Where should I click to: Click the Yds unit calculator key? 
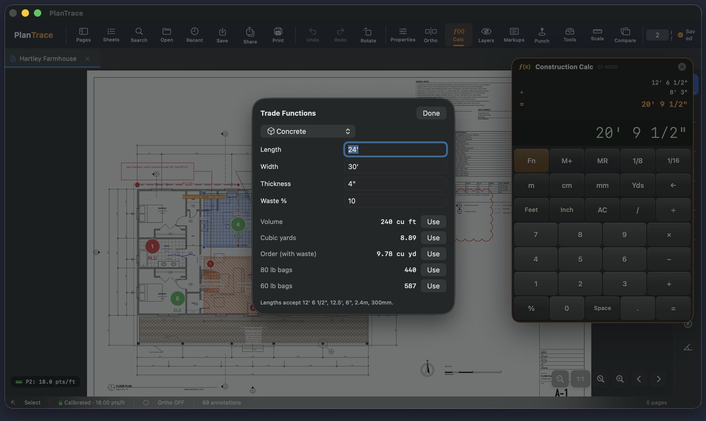(x=637, y=185)
